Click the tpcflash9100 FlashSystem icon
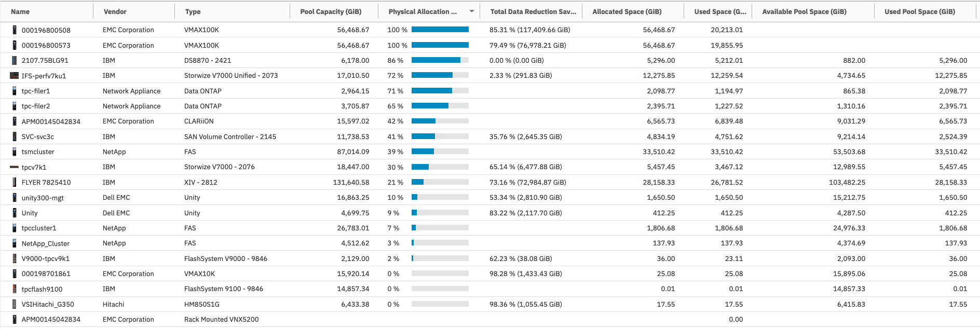Screen dimensions: 980x329 coord(15,289)
